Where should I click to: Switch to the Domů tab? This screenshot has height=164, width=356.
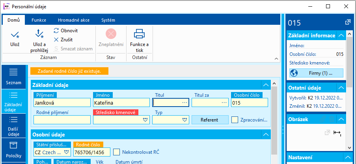pyautogui.click(x=13, y=20)
